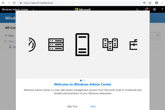165x110 pixels.
Task: Expand the Windows Admin Center chevron dropdown
Action: click(34, 9)
